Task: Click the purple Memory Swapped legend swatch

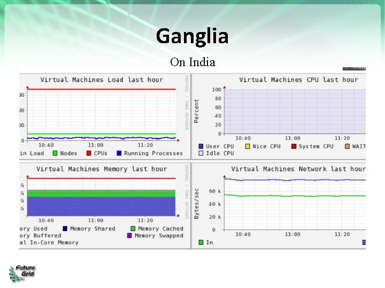Action: click(129, 236)
